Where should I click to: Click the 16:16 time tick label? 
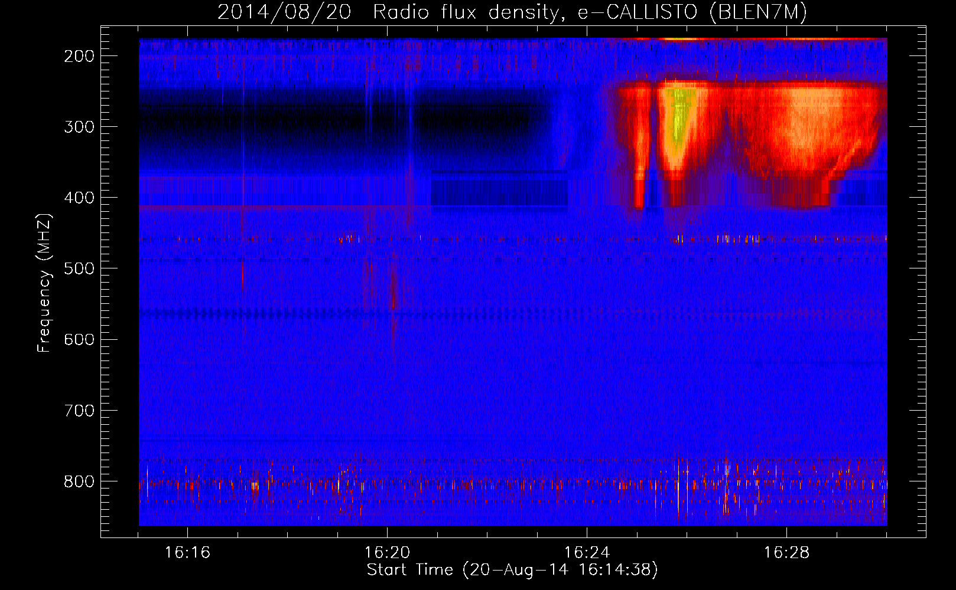(187, 553)
